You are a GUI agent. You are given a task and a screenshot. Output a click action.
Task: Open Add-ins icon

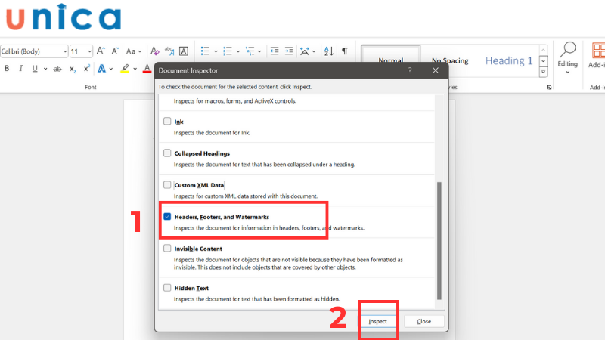pyautogui.click(x=597, y=56)
